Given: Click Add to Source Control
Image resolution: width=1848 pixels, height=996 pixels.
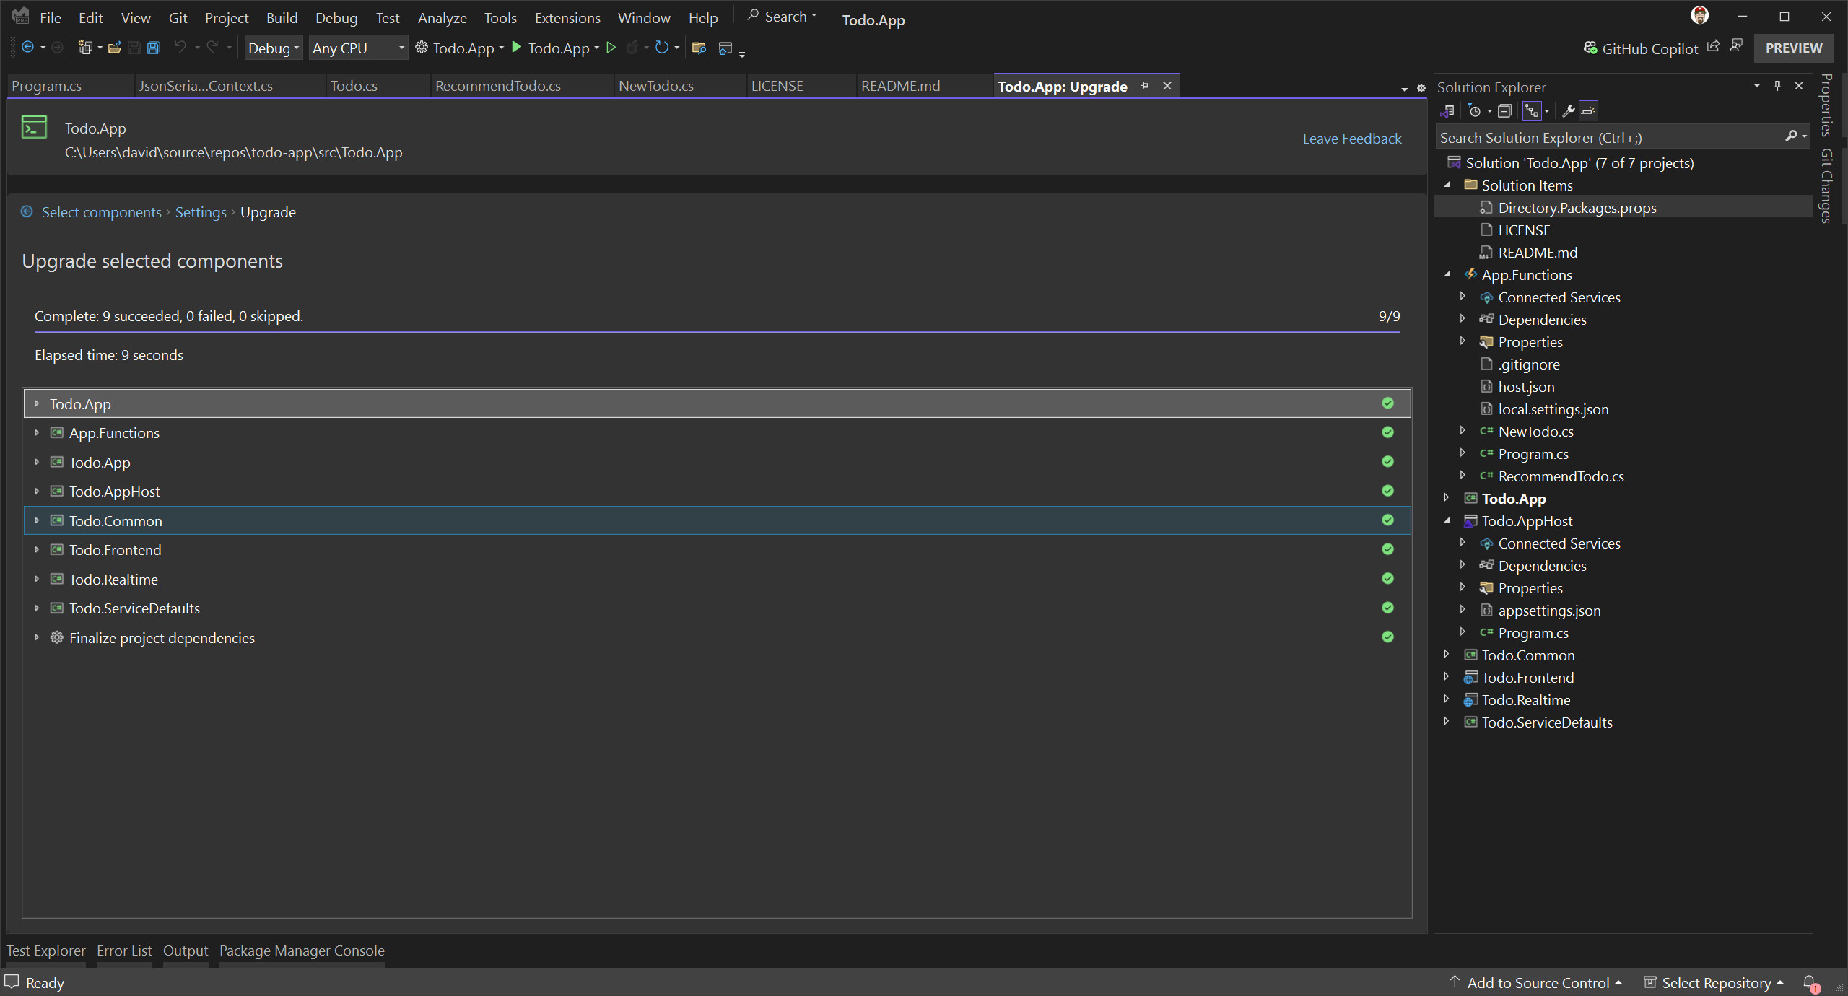Looking at the screenshot, I should pyautogui.click(x=1536, y=982).
